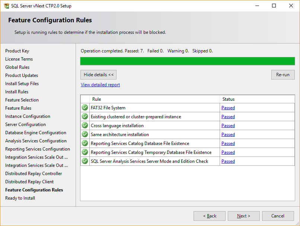Go to next step with Next button
Viewport: 300px width, 226px height.
pos(243,216)
